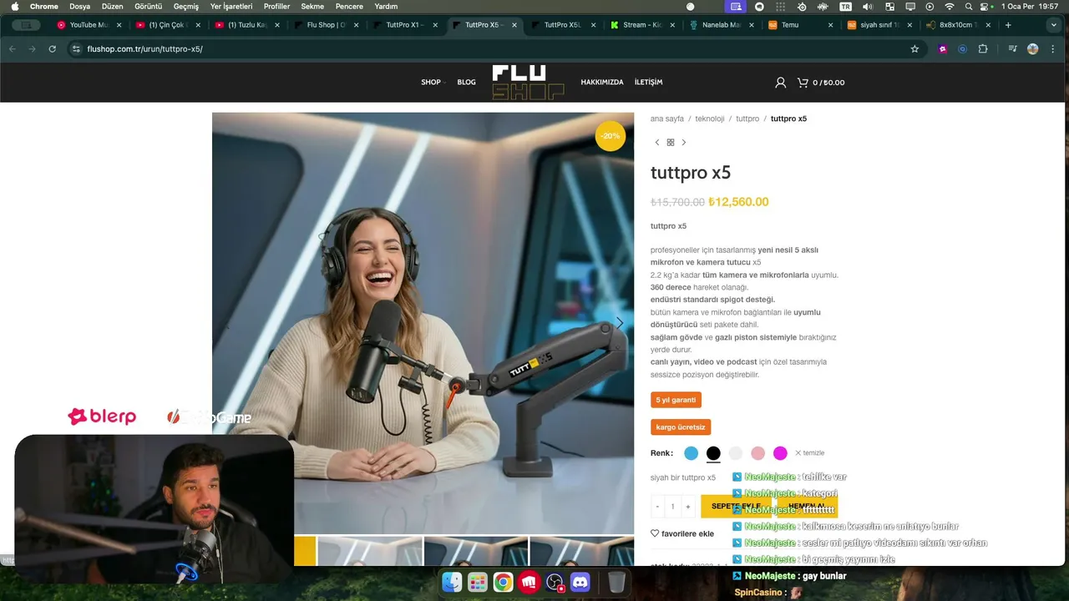Image resolution: width=1069 pixels, height=601 pixels.
Task: Open Discord from the dock
Action: [x=580, y=582]
